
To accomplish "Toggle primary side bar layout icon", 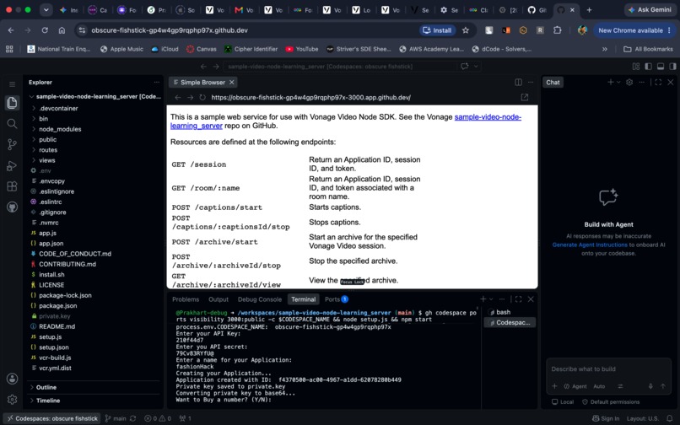I will pos(648,67).
